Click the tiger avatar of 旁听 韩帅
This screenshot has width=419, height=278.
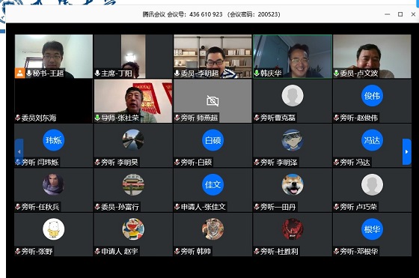[212, 229]
